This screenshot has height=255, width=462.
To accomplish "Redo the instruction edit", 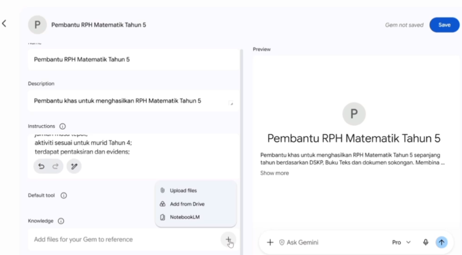I will point(55,166).
